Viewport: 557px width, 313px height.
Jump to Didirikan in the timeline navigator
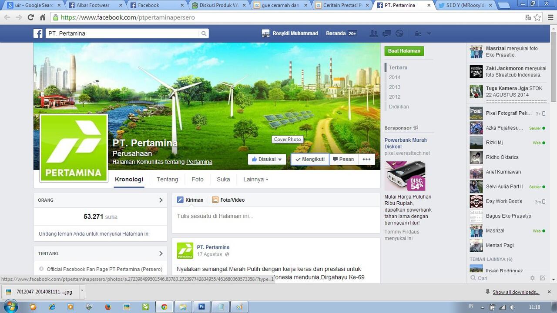click(399, 107)
